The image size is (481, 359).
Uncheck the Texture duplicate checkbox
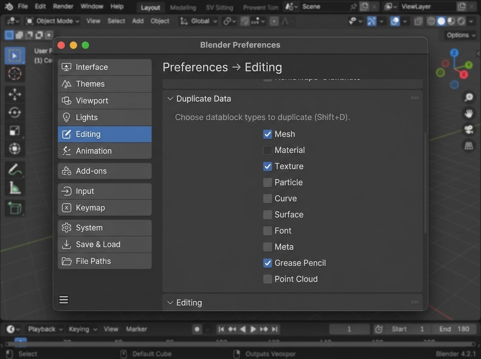[267, 166]
